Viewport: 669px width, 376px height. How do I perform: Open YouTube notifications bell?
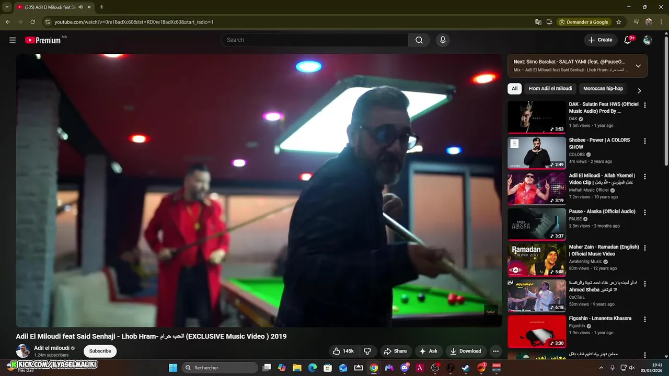tap(628, 40)
